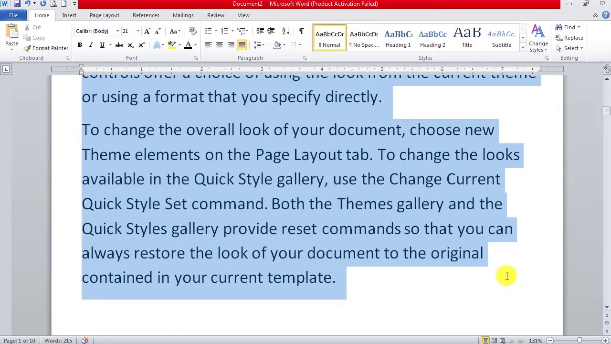
Task: Toggle Print Layout view in status bar
Action: pos(485,341)
